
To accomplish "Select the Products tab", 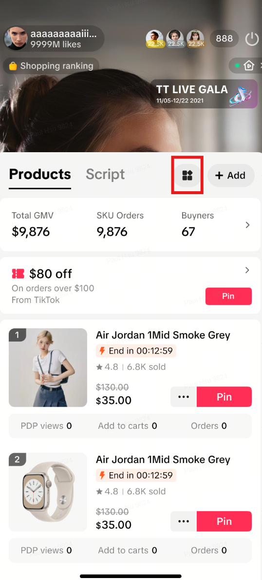I will pos(40,174).
